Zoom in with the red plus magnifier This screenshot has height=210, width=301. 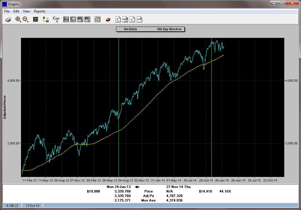click(18, 20)
